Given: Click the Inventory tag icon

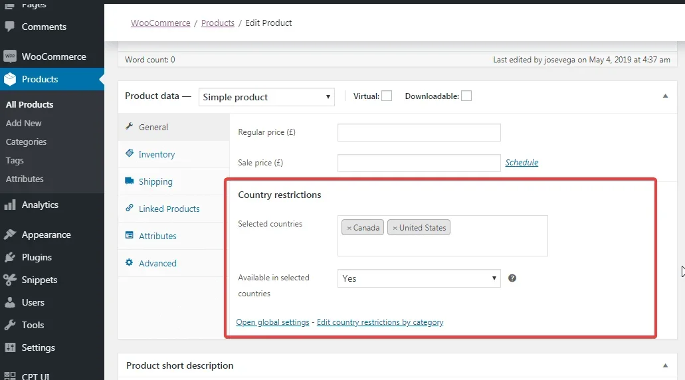Looking at the screenshot, I should (x=130, y=153).
